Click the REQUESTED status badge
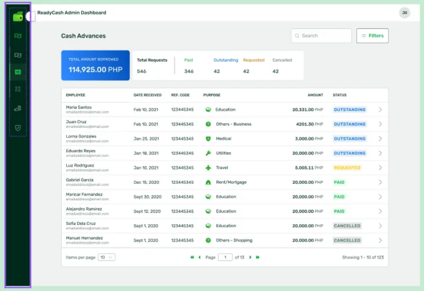Screen dimensions: 424x291 coord(347,168)
